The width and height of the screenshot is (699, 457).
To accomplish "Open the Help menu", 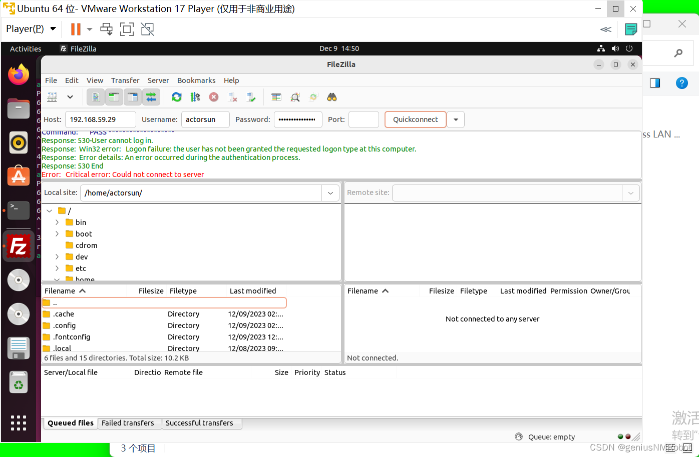I will 231,80.
